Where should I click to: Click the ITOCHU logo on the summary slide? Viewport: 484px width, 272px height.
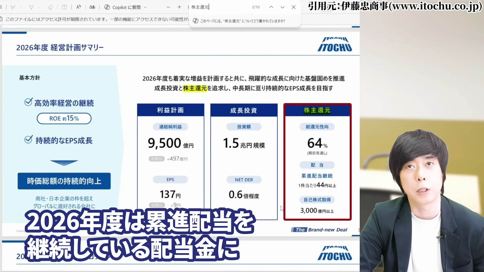(335, 45)
